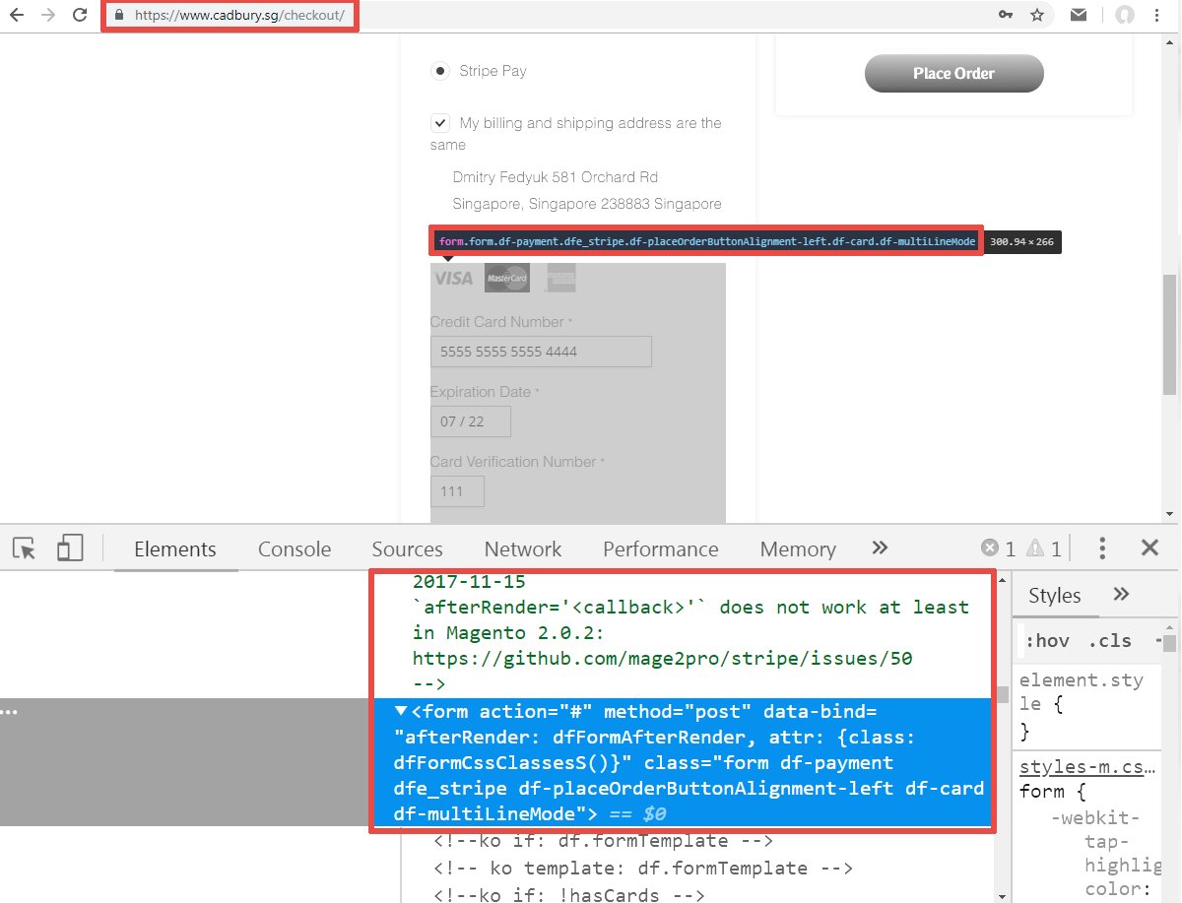
Task: Click the Credit Card Number label
Action: (x=501, y=322)
